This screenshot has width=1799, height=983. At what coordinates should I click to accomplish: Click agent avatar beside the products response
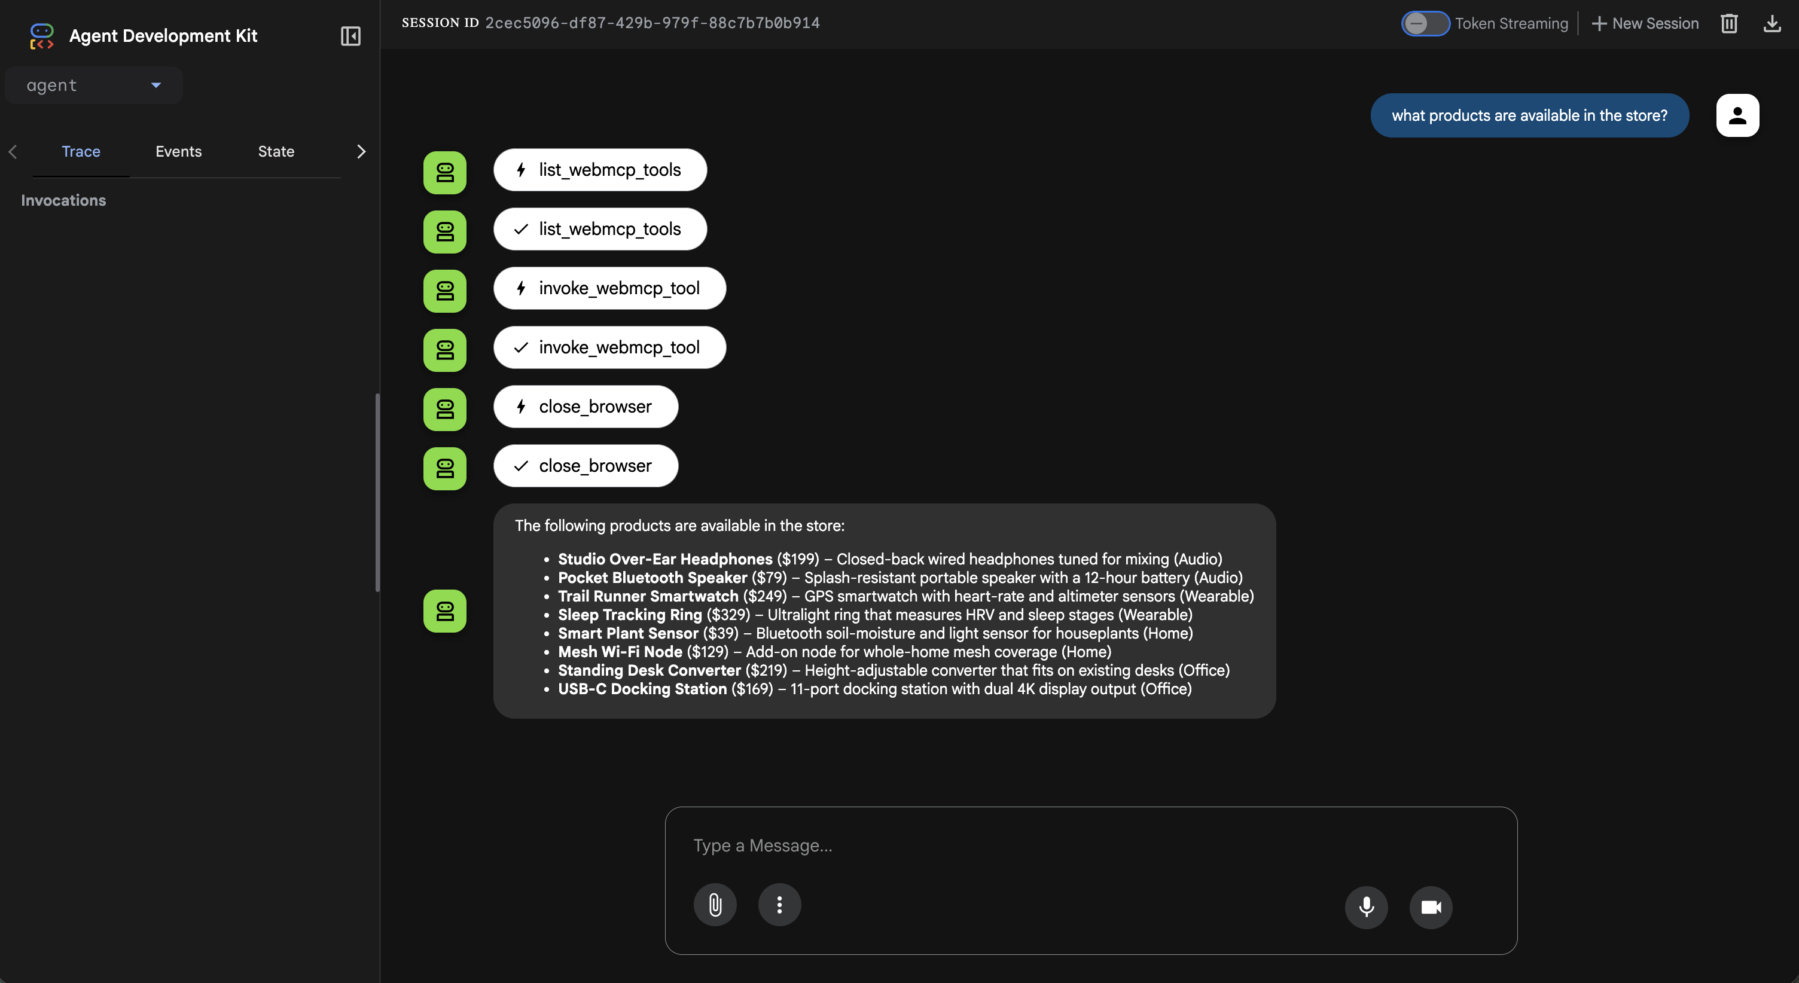pos(445,611)
